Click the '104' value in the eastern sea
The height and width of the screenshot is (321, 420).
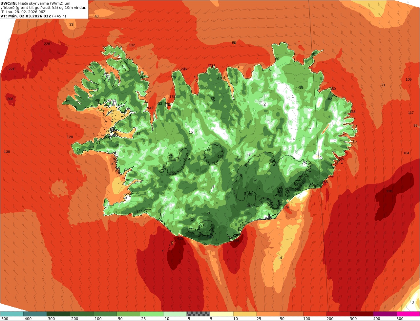tap(406, 153)
